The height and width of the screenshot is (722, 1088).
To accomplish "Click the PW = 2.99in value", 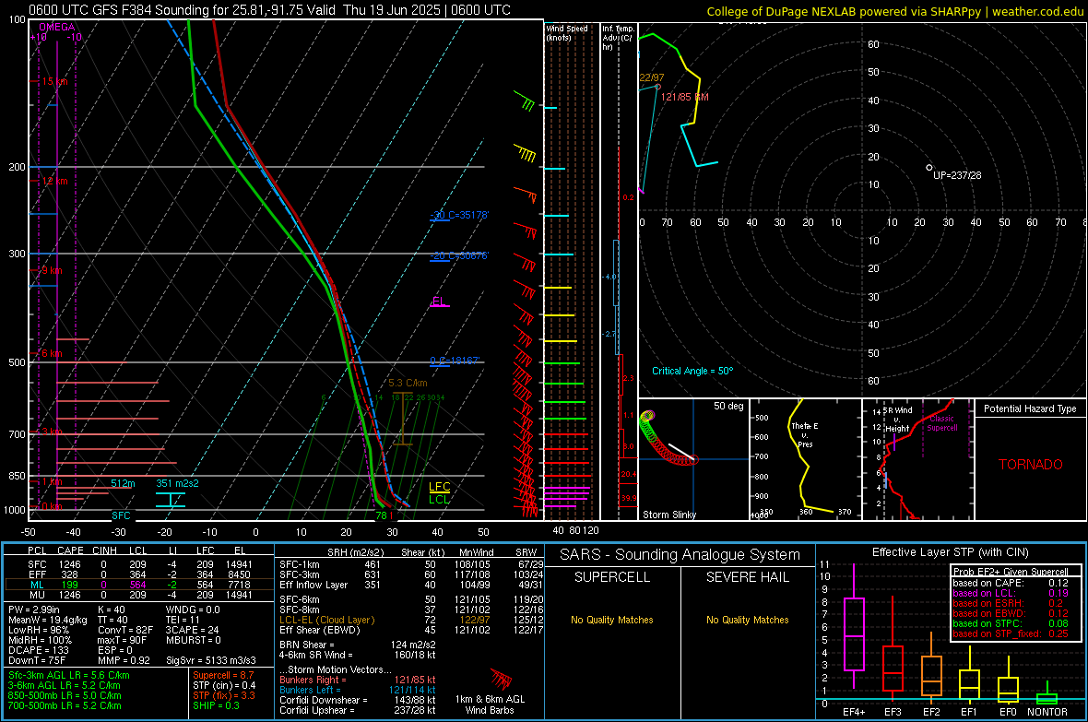I will 34,610.
